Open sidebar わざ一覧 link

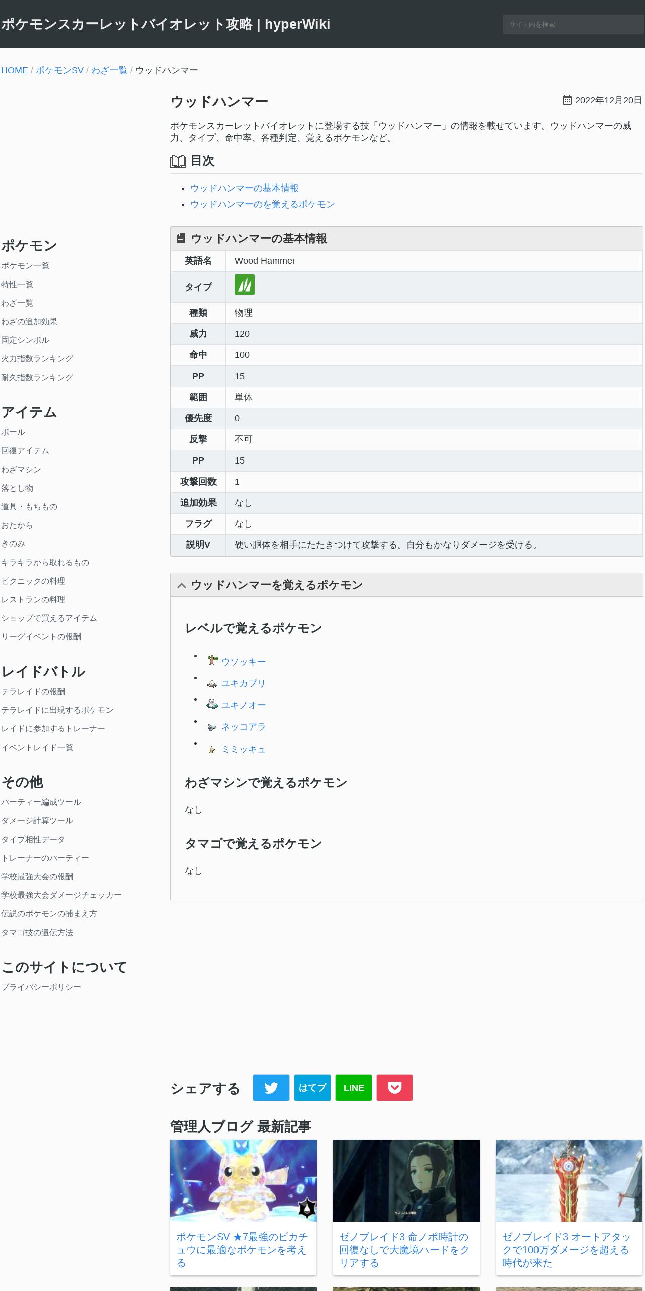tap(17, 303)
